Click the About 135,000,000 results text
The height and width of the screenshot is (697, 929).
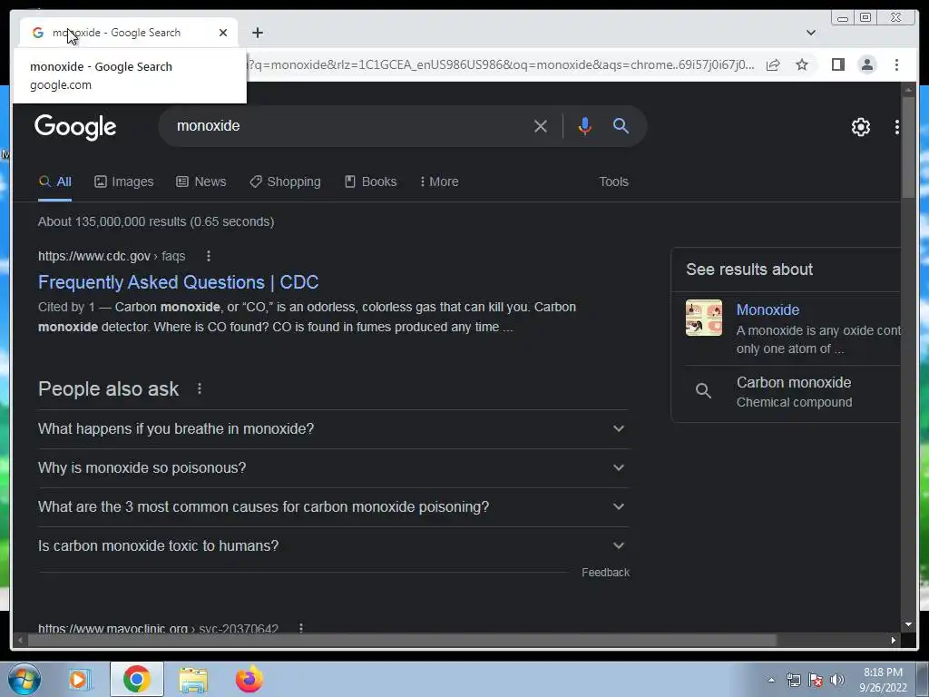(156, 221)
